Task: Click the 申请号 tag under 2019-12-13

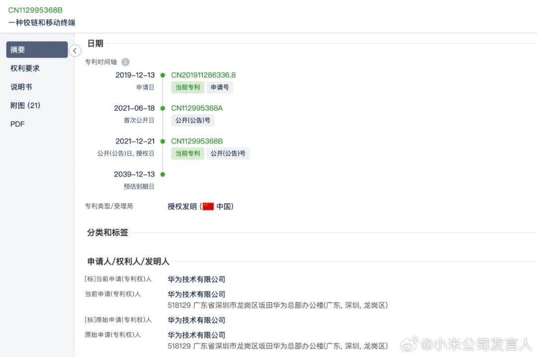Action: (x=220, y=87)
